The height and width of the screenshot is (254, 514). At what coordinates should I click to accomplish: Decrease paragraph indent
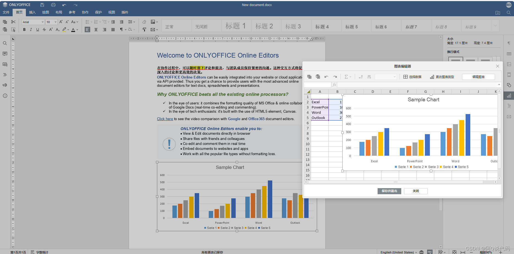coord(113,22)
